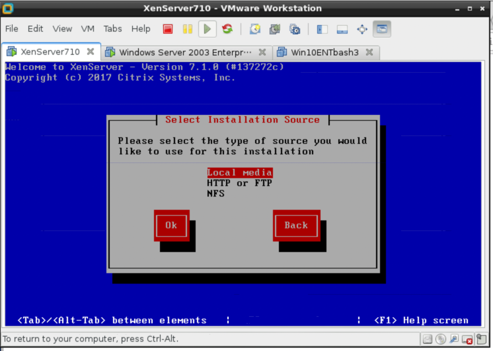
Task: Click the revert to snapshot icon
Action: 275,29
